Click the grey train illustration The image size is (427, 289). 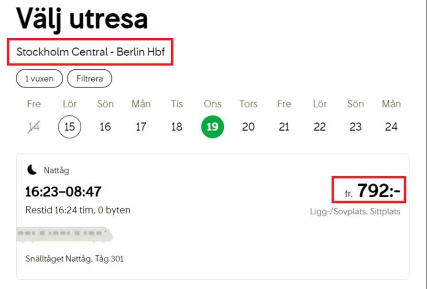pyautogui.click(x=65, y=234)
